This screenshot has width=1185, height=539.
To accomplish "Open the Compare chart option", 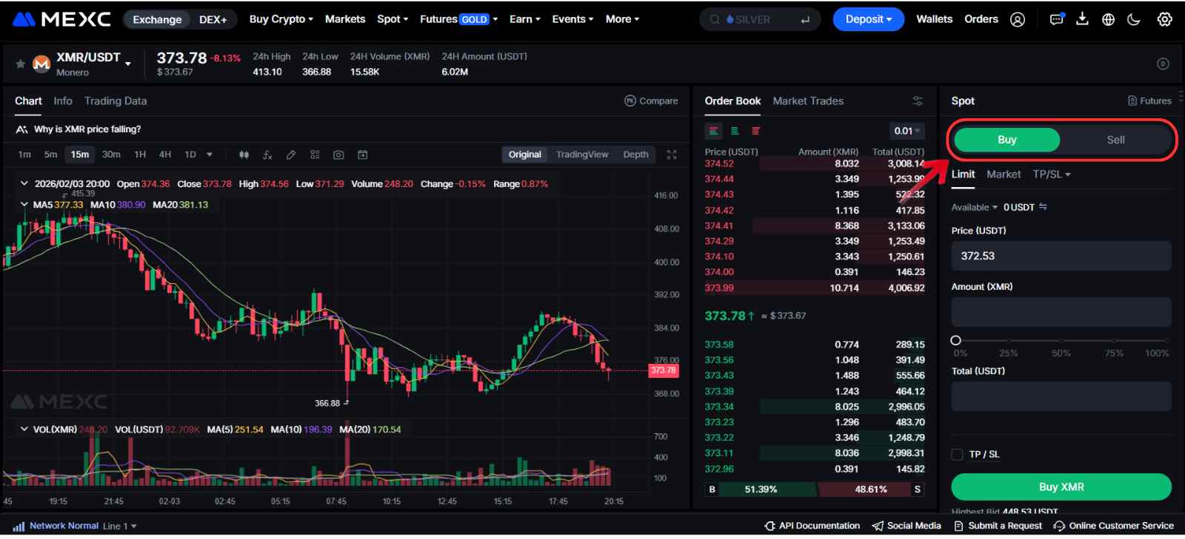I will pos(651,101).
